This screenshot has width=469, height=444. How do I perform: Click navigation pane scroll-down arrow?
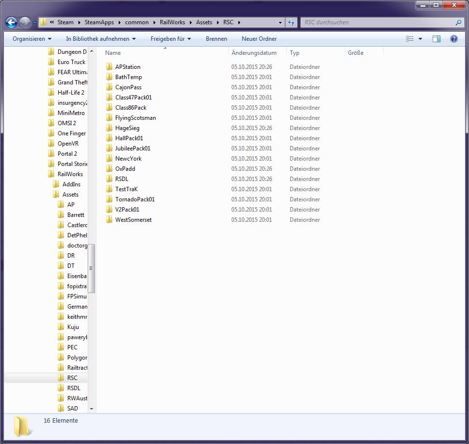tap(92, 409)
